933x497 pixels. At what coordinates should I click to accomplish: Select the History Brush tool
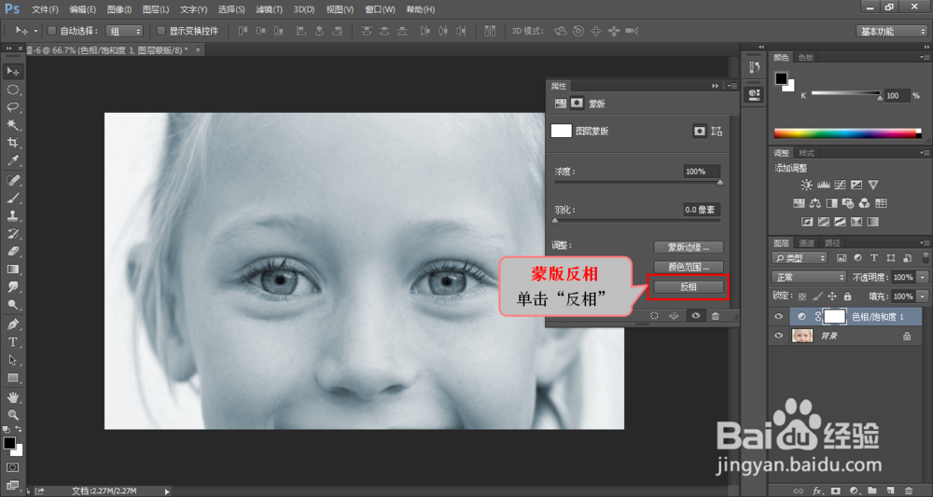click(13, 233)
